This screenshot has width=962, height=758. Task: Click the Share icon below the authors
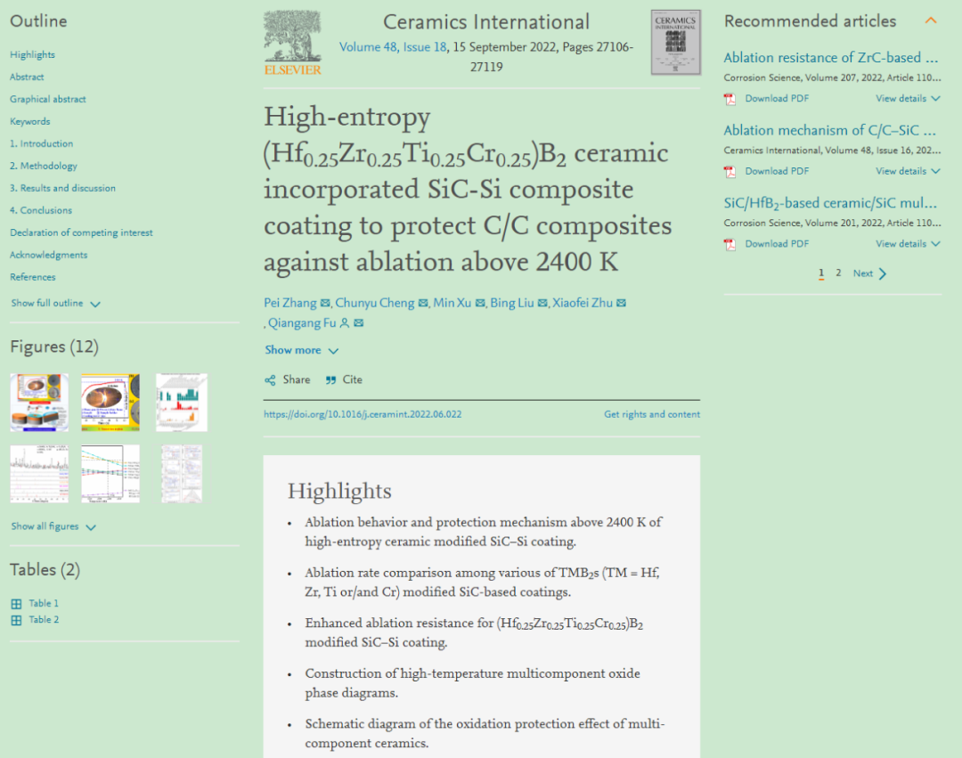pyautogui.click(x=270, y=380)
